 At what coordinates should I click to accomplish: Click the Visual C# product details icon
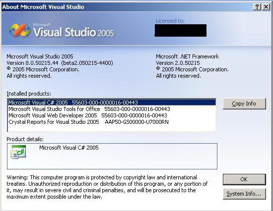tap(18, 152)
